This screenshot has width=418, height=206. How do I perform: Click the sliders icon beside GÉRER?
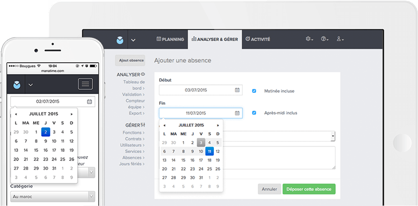point(143,125)
